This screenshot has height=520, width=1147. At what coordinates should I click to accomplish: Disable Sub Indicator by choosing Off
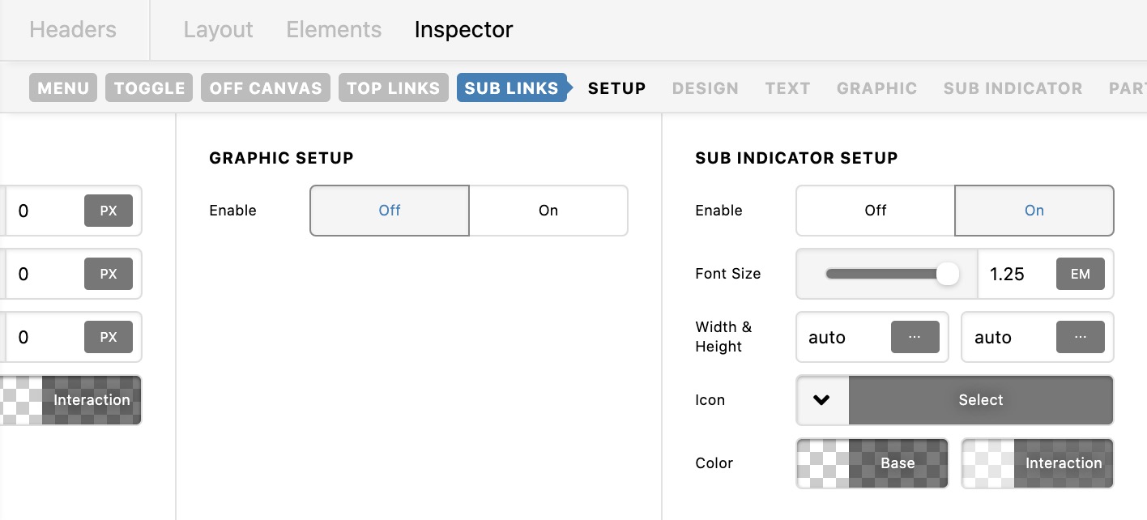click(x=876, y=211)
